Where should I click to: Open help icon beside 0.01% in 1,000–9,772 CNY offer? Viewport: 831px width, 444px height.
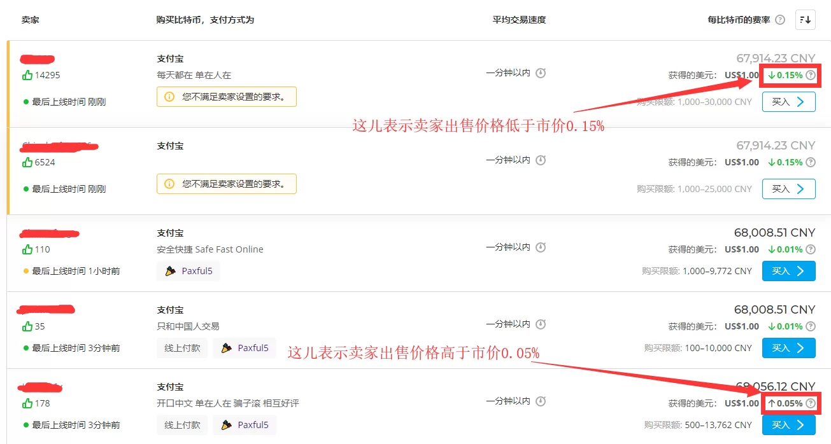[x=810, y=249]
